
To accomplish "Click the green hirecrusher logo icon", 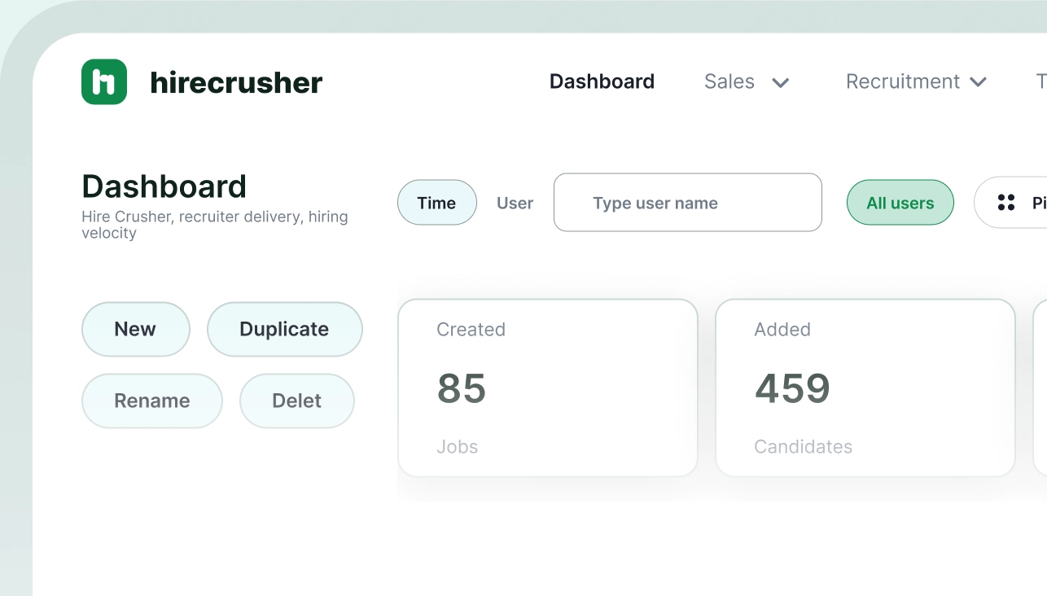I will (x=104, y=82).
